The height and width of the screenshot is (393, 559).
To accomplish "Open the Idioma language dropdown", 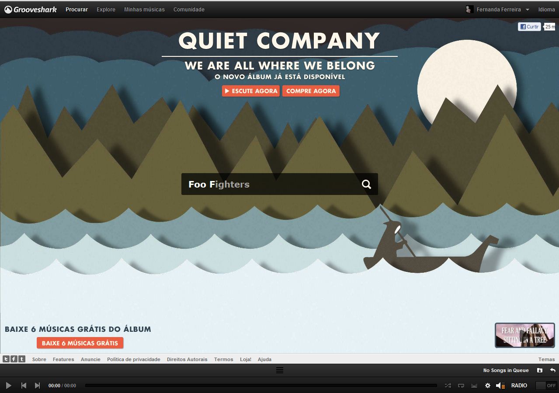I will pyautogui.click(x=546, y=9).
